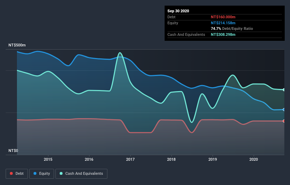Click the Debt row label in tooltip
The image size is (290, 185).
[171, 17]
